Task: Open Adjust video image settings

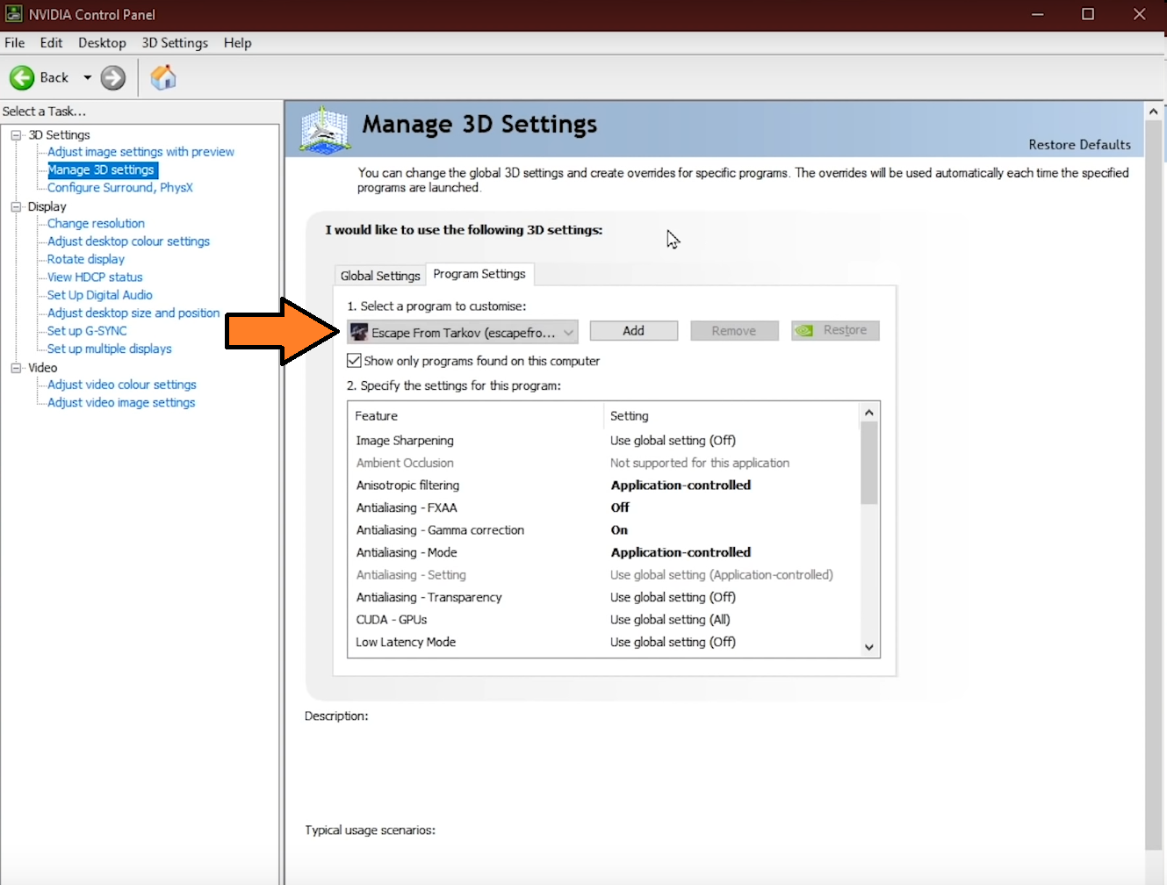Action: [121, 403]
